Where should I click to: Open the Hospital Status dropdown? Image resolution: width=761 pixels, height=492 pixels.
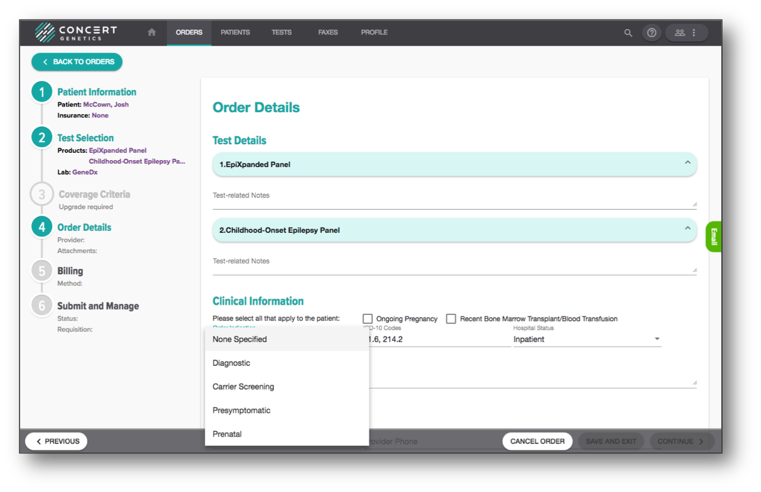[587, 340]
